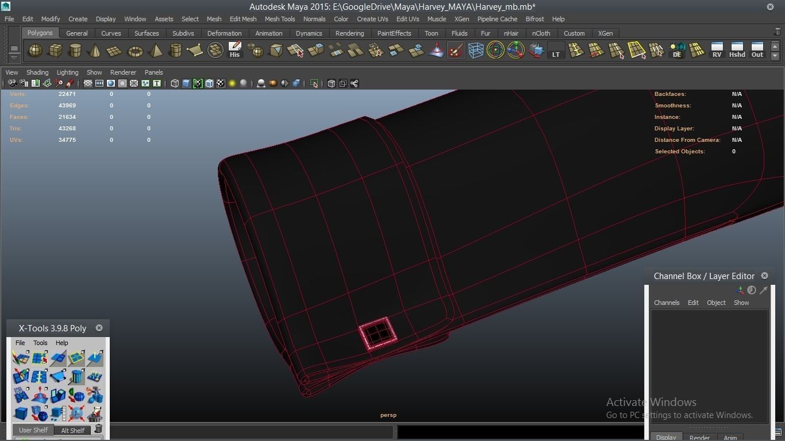Select the sculpt geometry paintbrush shelf tool
This screenshot has height=441, width=785.
click(456, 51)
